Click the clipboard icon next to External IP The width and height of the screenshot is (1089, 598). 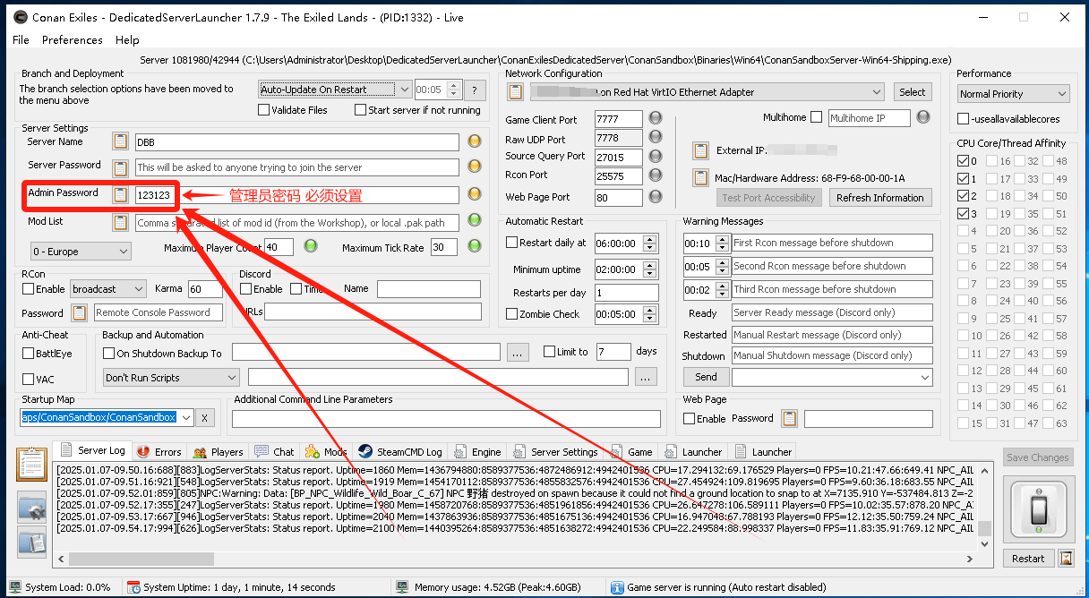pos(700,150)
